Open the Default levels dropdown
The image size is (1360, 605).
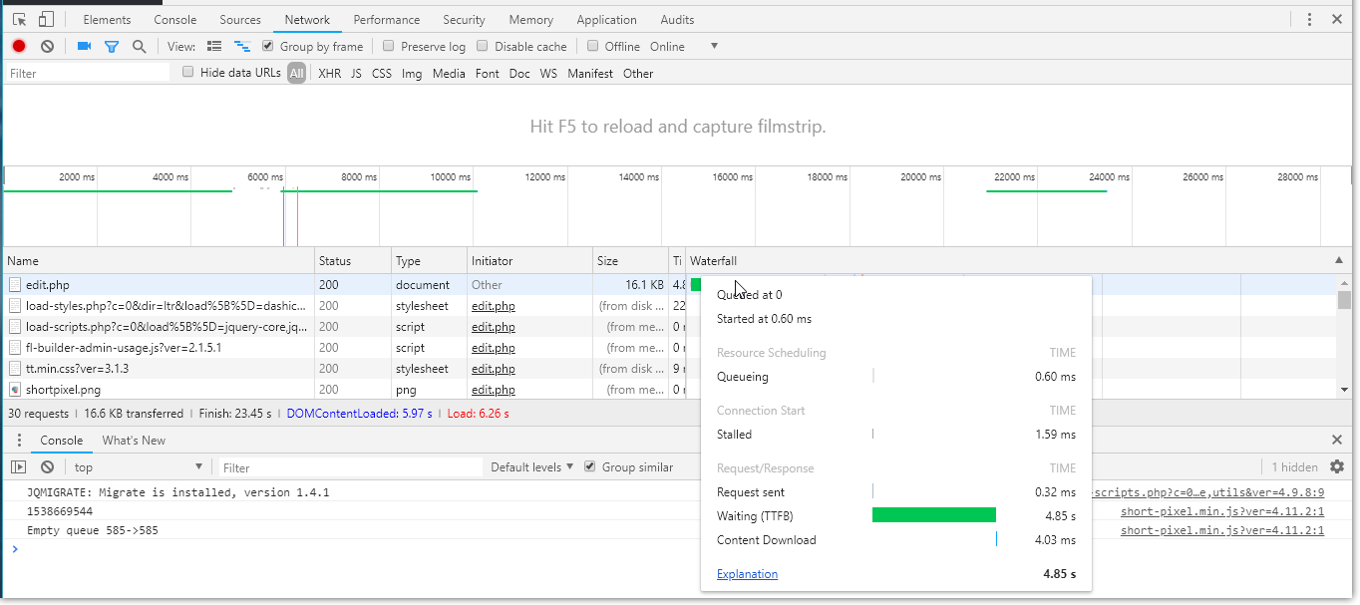(x=532, y=466)
